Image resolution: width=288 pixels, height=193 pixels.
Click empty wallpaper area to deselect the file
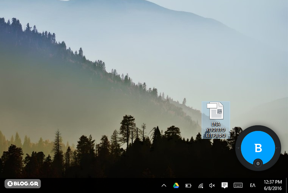pos(114,57)
